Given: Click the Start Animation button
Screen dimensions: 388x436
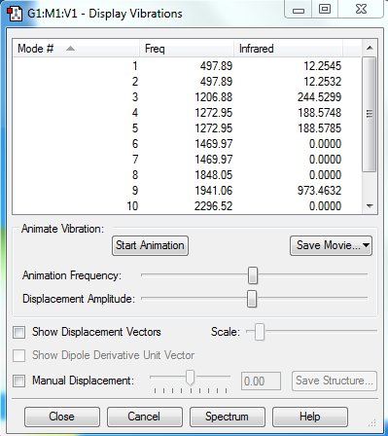Looking at the screenshot, I should [150, 245].
